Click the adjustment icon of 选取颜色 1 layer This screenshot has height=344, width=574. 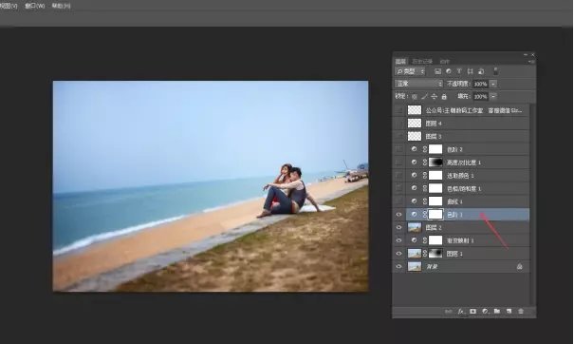pos(414,175)
